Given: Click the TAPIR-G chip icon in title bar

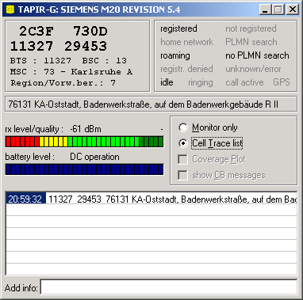Looking at the screenshot, I should click(10, 9).
